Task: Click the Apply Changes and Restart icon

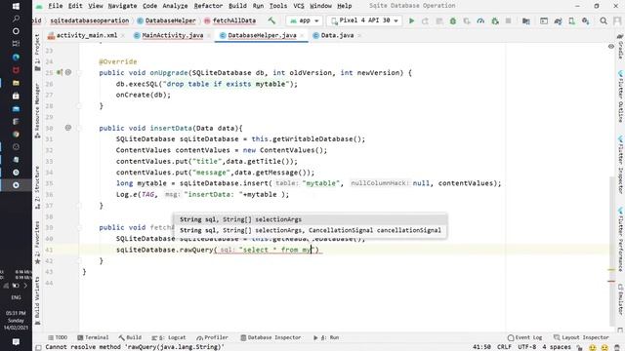Action: 426,20
